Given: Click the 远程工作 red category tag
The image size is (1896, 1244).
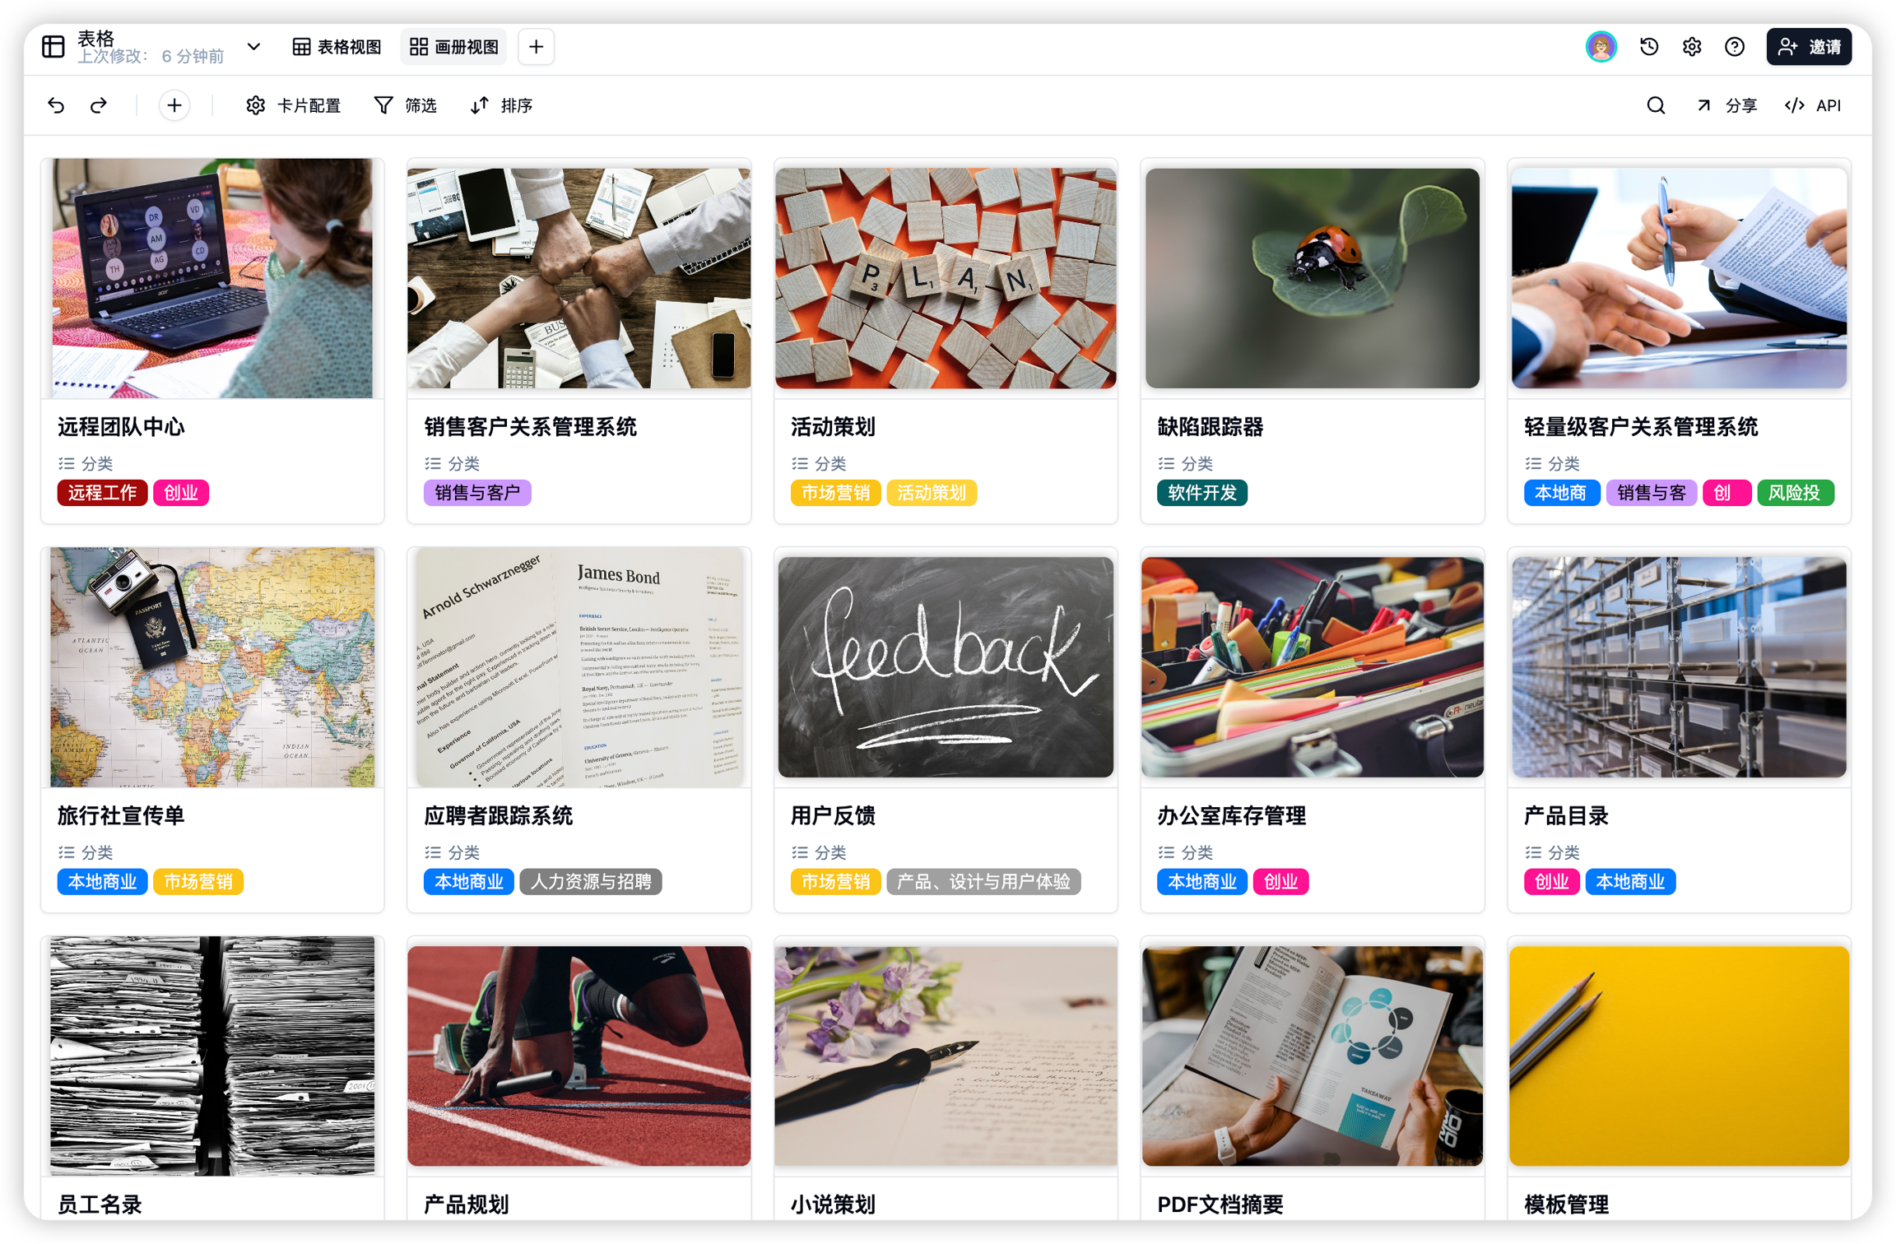Looking at the screenshot, I should tap(102, 493).
